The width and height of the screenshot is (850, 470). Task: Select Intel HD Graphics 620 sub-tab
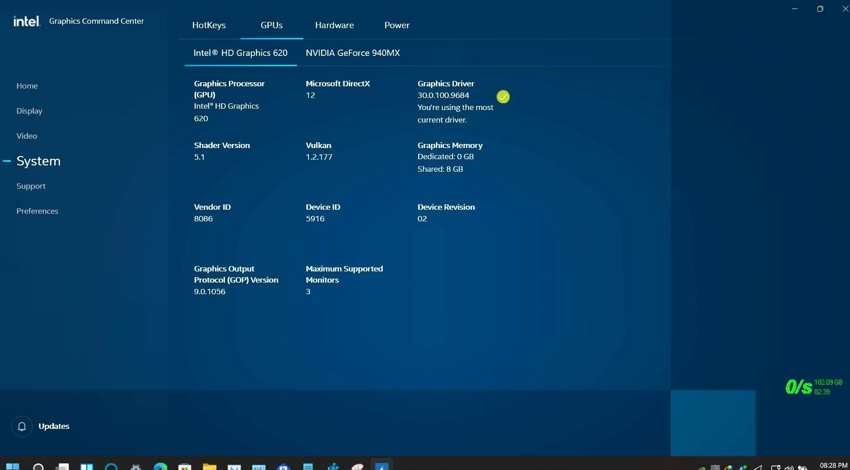(241, 53)
